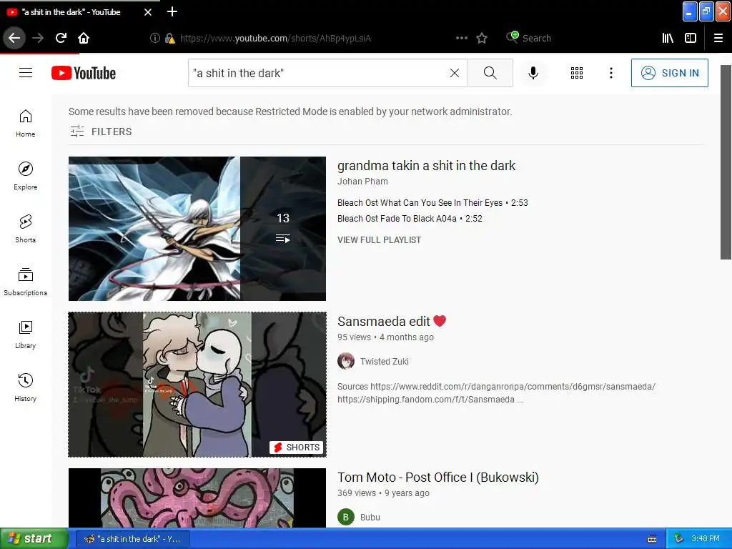
Task: Click the padlock warning icon in address bar
Action: 170,39
